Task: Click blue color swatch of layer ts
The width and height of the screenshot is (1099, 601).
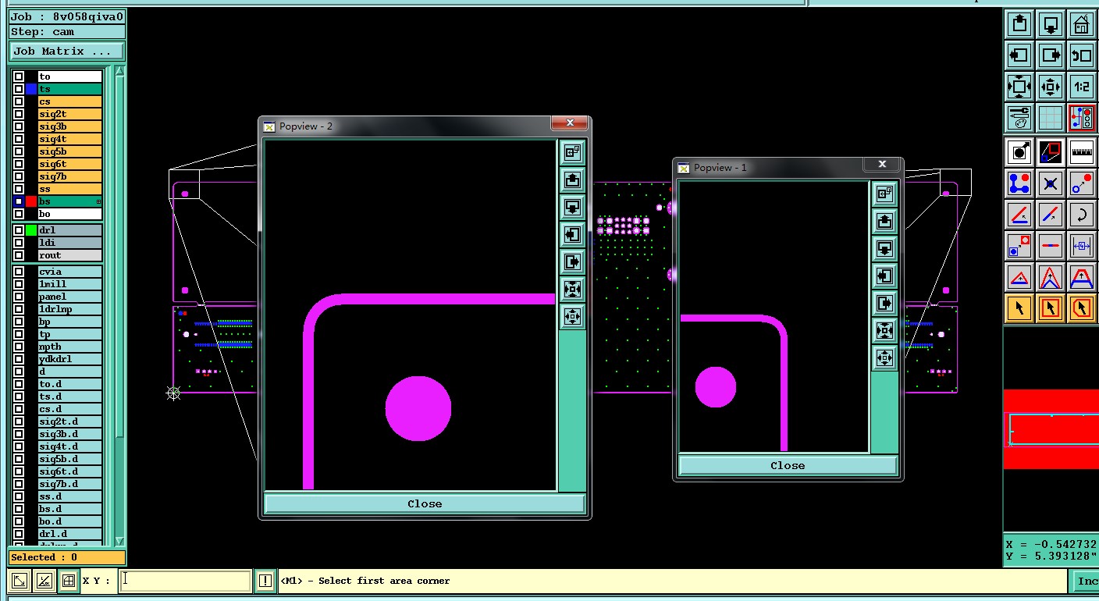Action: click(x=31, y=89)
